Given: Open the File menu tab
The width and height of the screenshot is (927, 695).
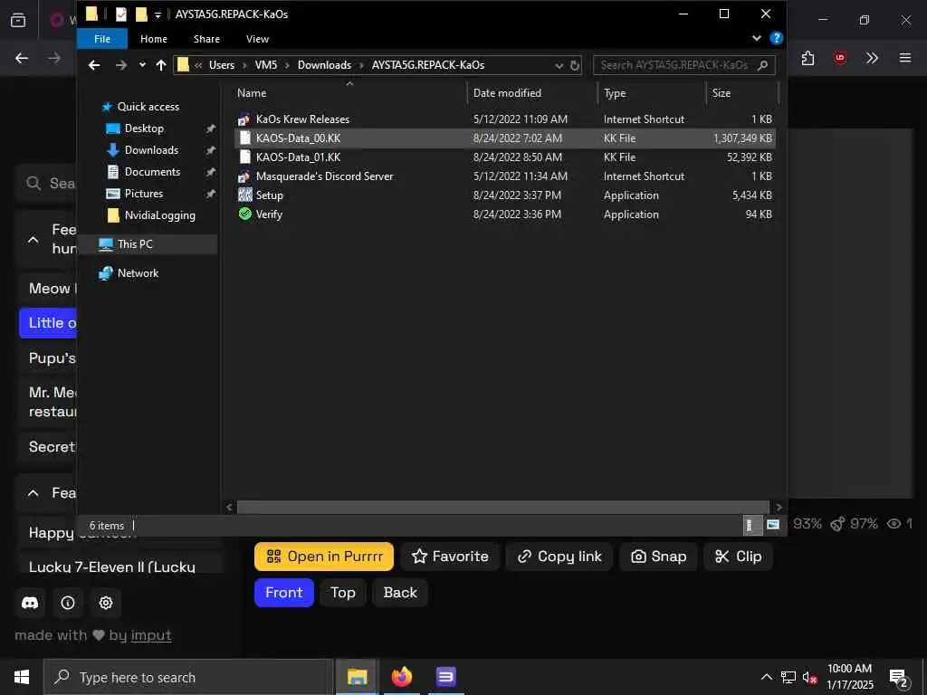Looking at the screenshot, I should pos(101,38).
